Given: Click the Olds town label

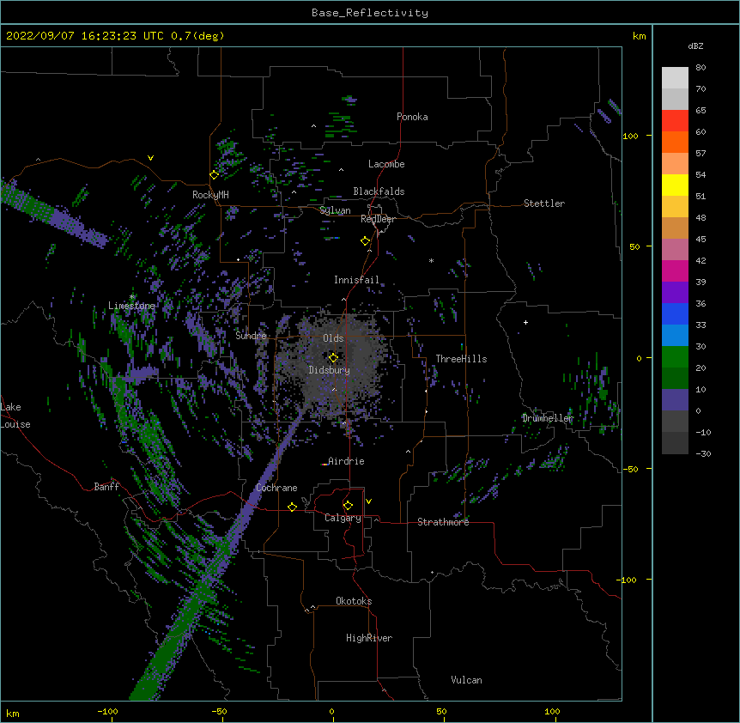Looking at the screenshot, I should tap(333, 338).
